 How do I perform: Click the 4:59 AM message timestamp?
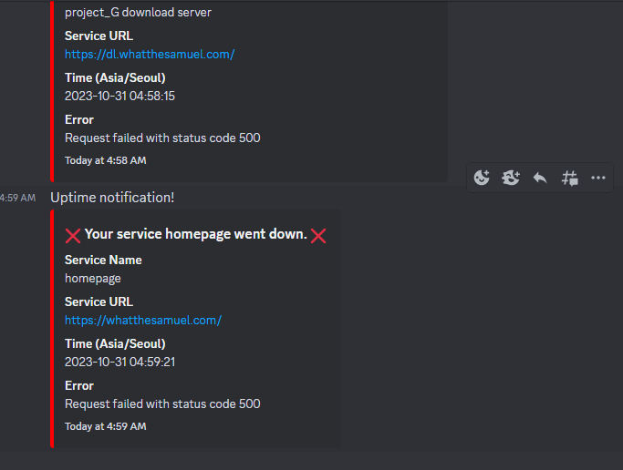tap(17, 198)
